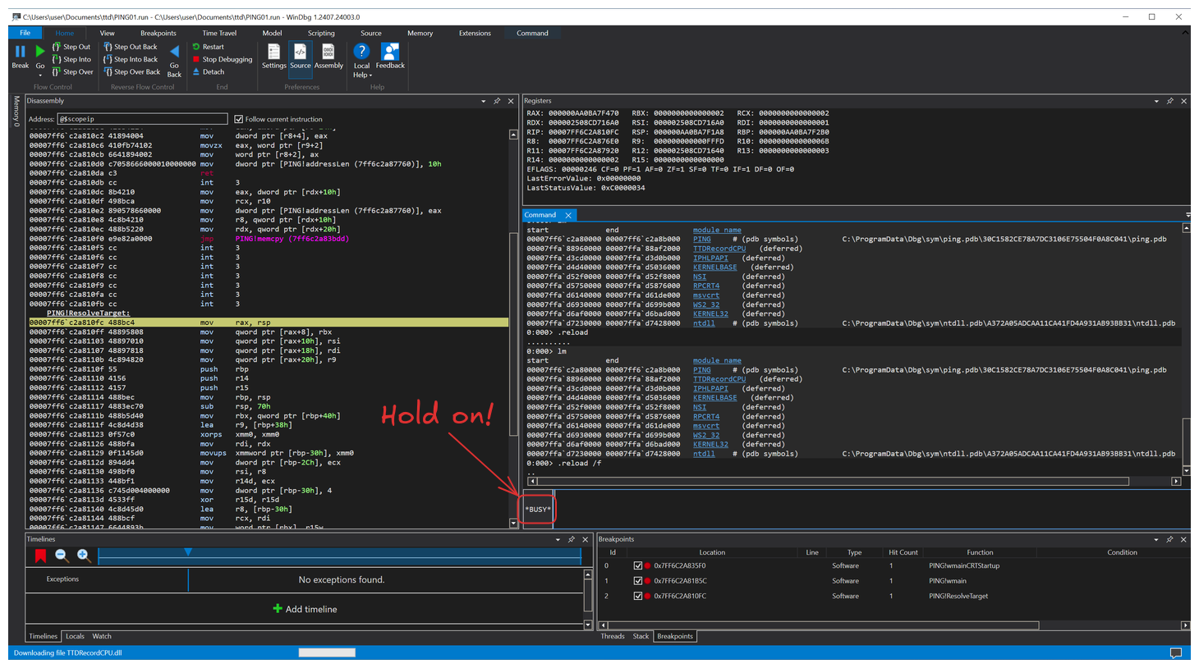
Task: Select the highlighted mov rax, rsp instruction row
Action: [x=269, y=323]
